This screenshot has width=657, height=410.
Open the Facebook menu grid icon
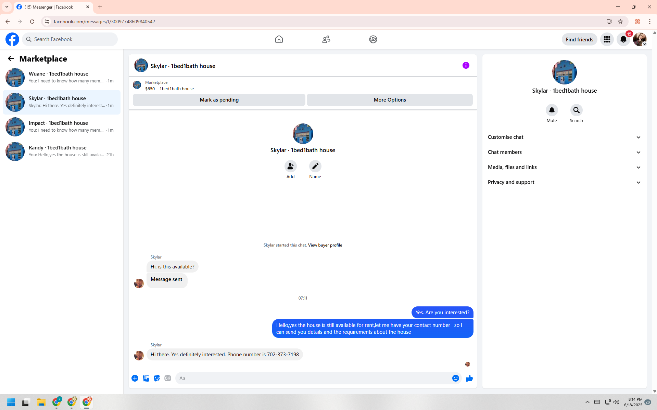coord(607,39)
